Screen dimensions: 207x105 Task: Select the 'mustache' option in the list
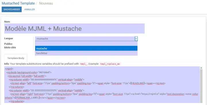pos(86,48)
